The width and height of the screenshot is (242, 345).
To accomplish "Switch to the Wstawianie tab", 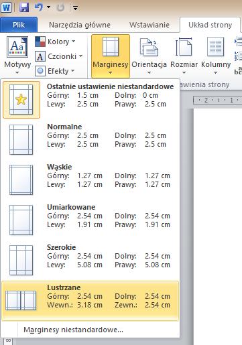I will tap(149, 25).
